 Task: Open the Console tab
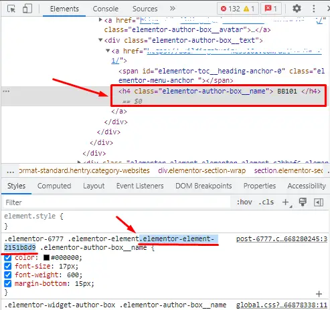tap(105, 9)
